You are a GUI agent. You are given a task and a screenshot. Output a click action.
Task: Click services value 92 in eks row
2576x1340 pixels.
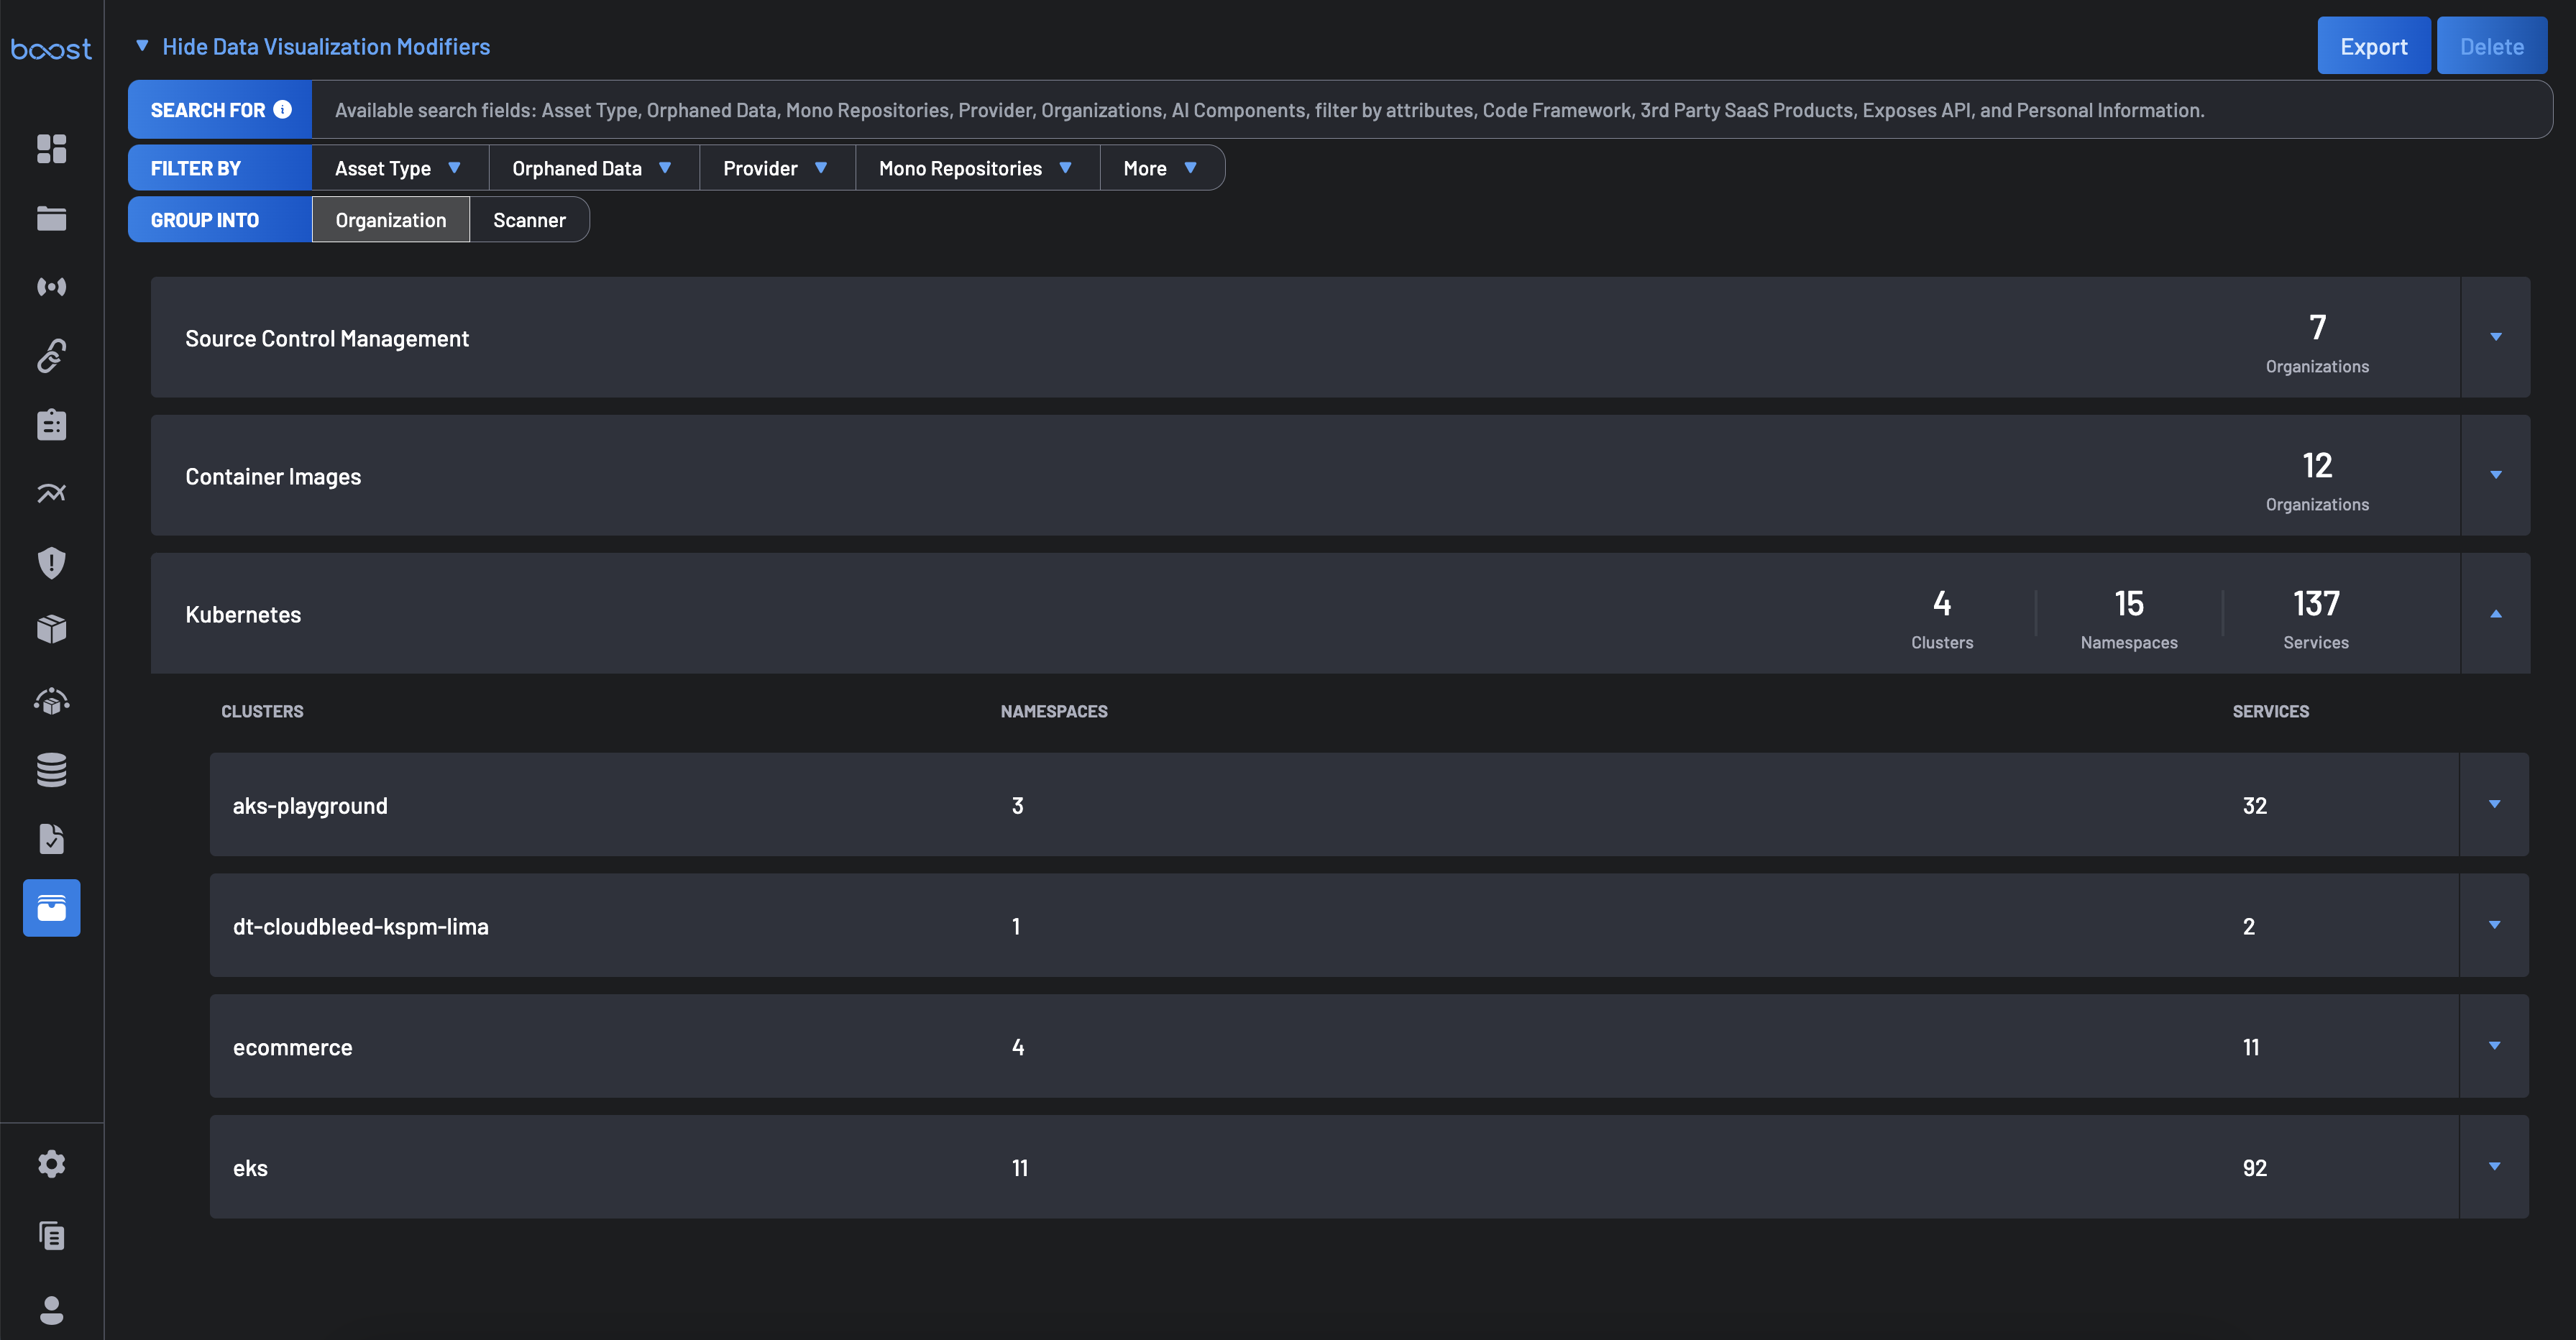tap(2255, 1168)
